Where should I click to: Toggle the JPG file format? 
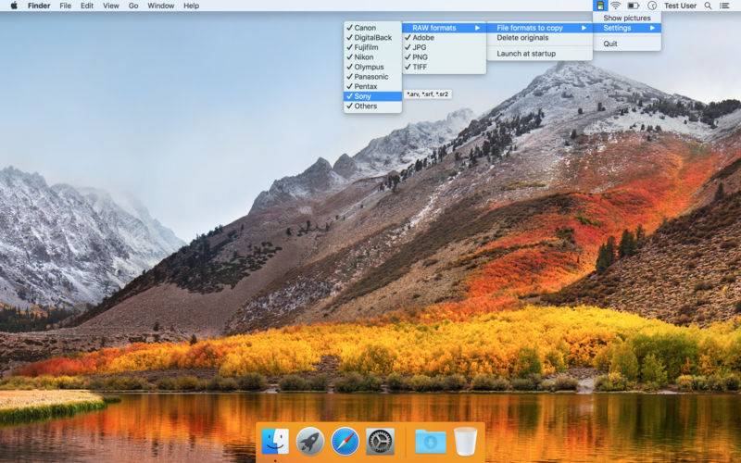tap(445, 47)
